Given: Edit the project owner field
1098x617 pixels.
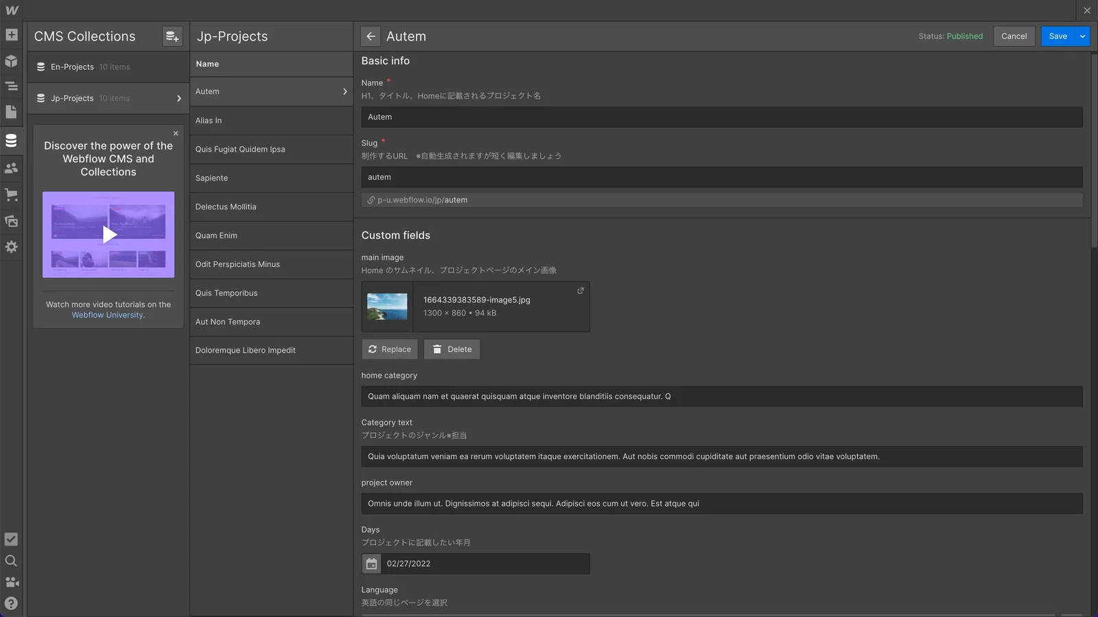Looking at the screenshot, I should (x=722, y=504).
